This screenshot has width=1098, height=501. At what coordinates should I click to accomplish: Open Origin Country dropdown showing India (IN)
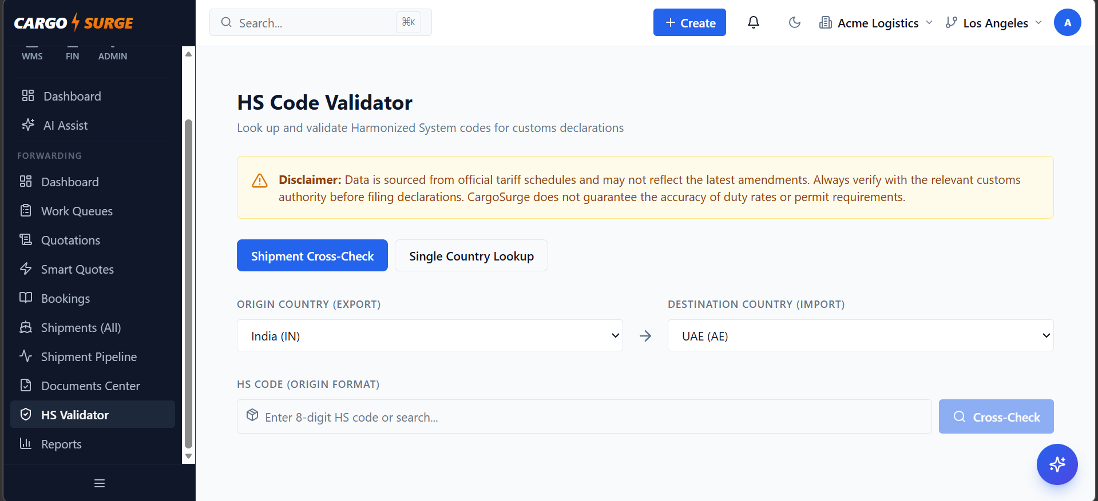(430, 335)
